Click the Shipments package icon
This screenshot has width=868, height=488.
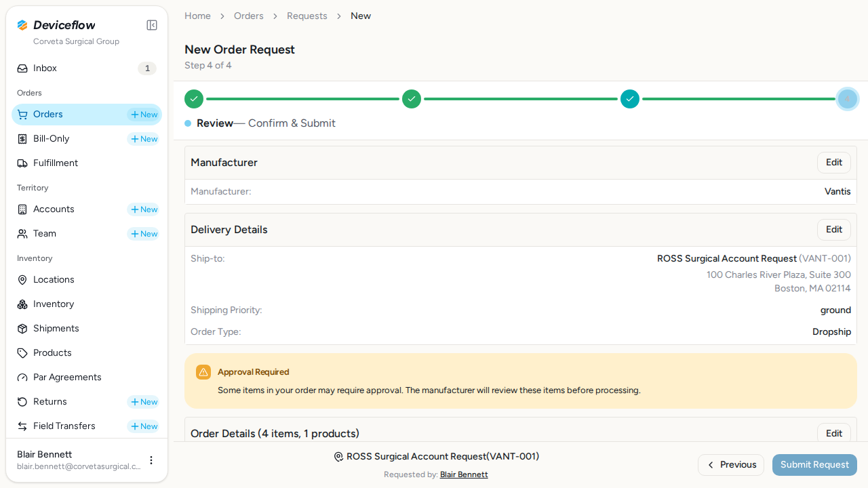tap(22, 329)
